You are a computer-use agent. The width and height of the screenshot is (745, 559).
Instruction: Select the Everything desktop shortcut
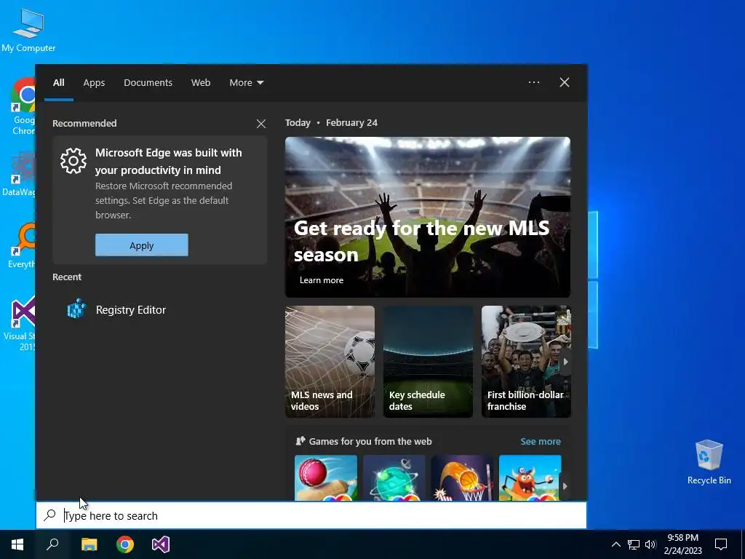tap(22, 246)
